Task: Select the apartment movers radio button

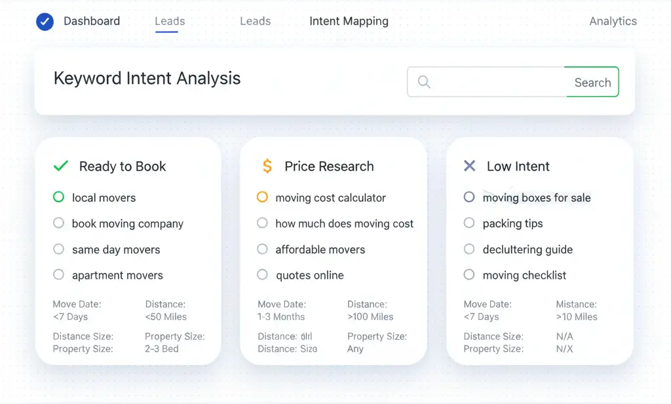Action: coord(58,275)
